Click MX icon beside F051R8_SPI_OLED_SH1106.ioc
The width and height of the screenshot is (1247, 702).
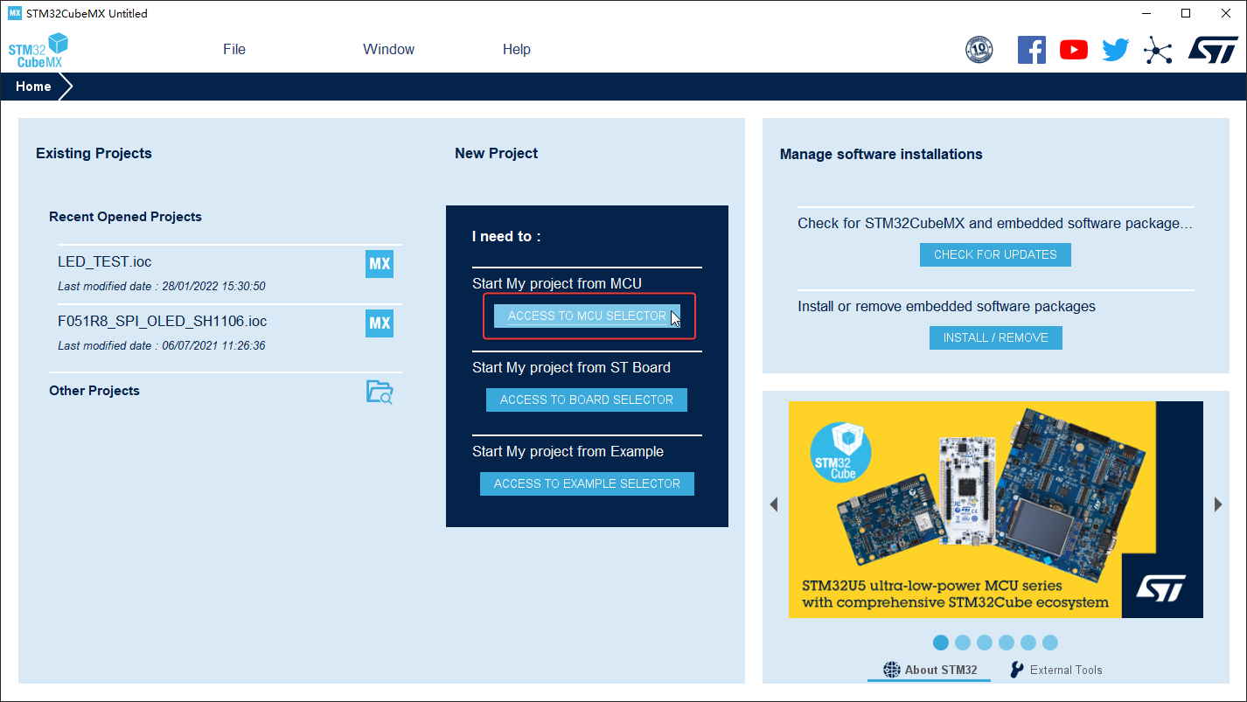380,323
